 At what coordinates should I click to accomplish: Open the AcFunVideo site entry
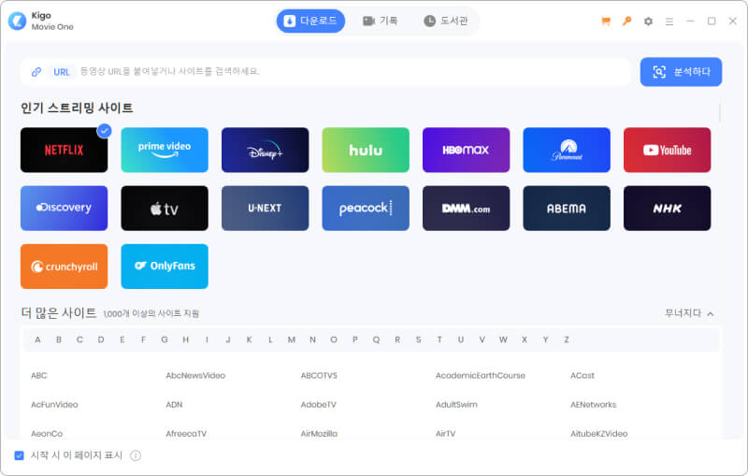[x=54, y=404]
